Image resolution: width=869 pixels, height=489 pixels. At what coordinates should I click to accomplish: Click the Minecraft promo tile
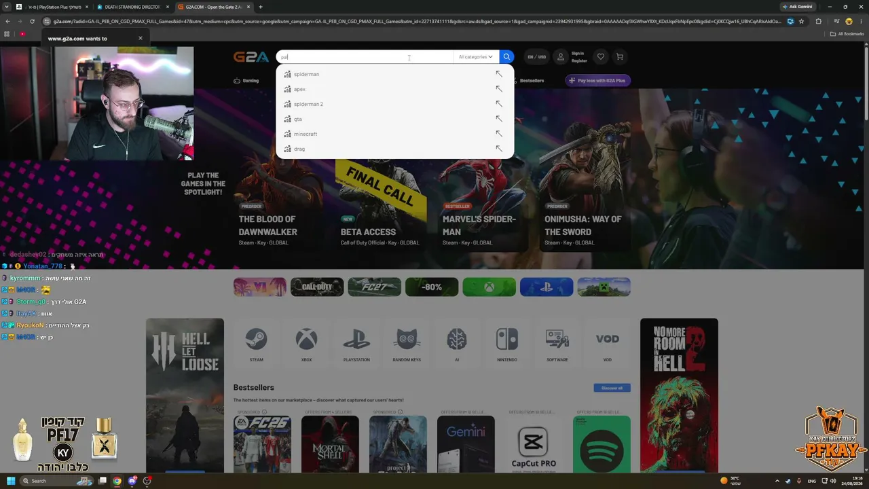tap(604, 287)
